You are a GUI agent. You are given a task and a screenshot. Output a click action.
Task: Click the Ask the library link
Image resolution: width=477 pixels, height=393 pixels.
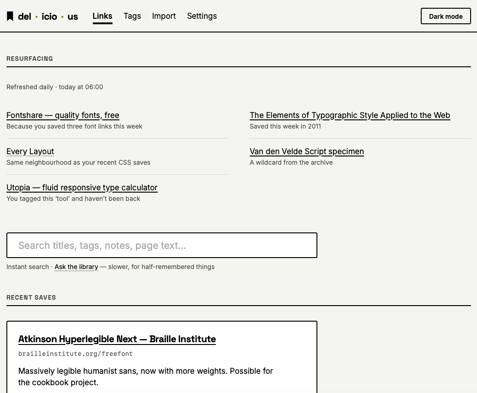click(x=76, y=267)
